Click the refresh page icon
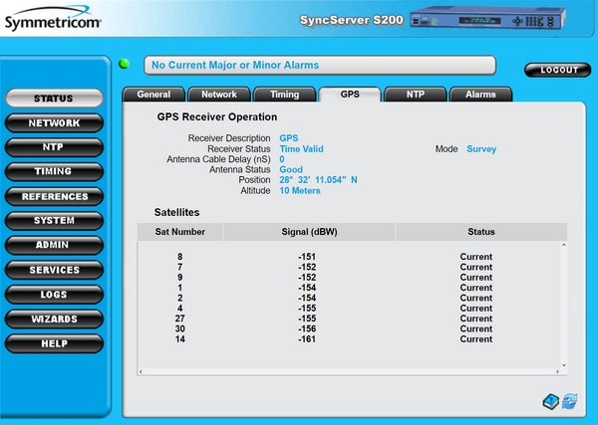The height and width of the screenshot is (425, 598). click(x=570, y=401)
